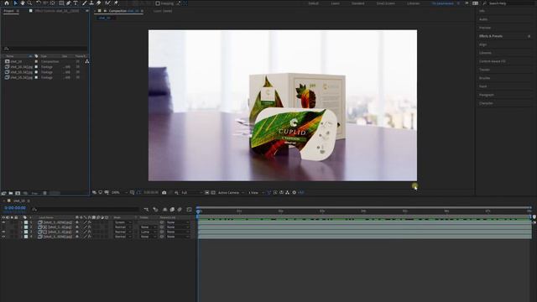
Task: Expand the Align panel
Action: [483, 44]
